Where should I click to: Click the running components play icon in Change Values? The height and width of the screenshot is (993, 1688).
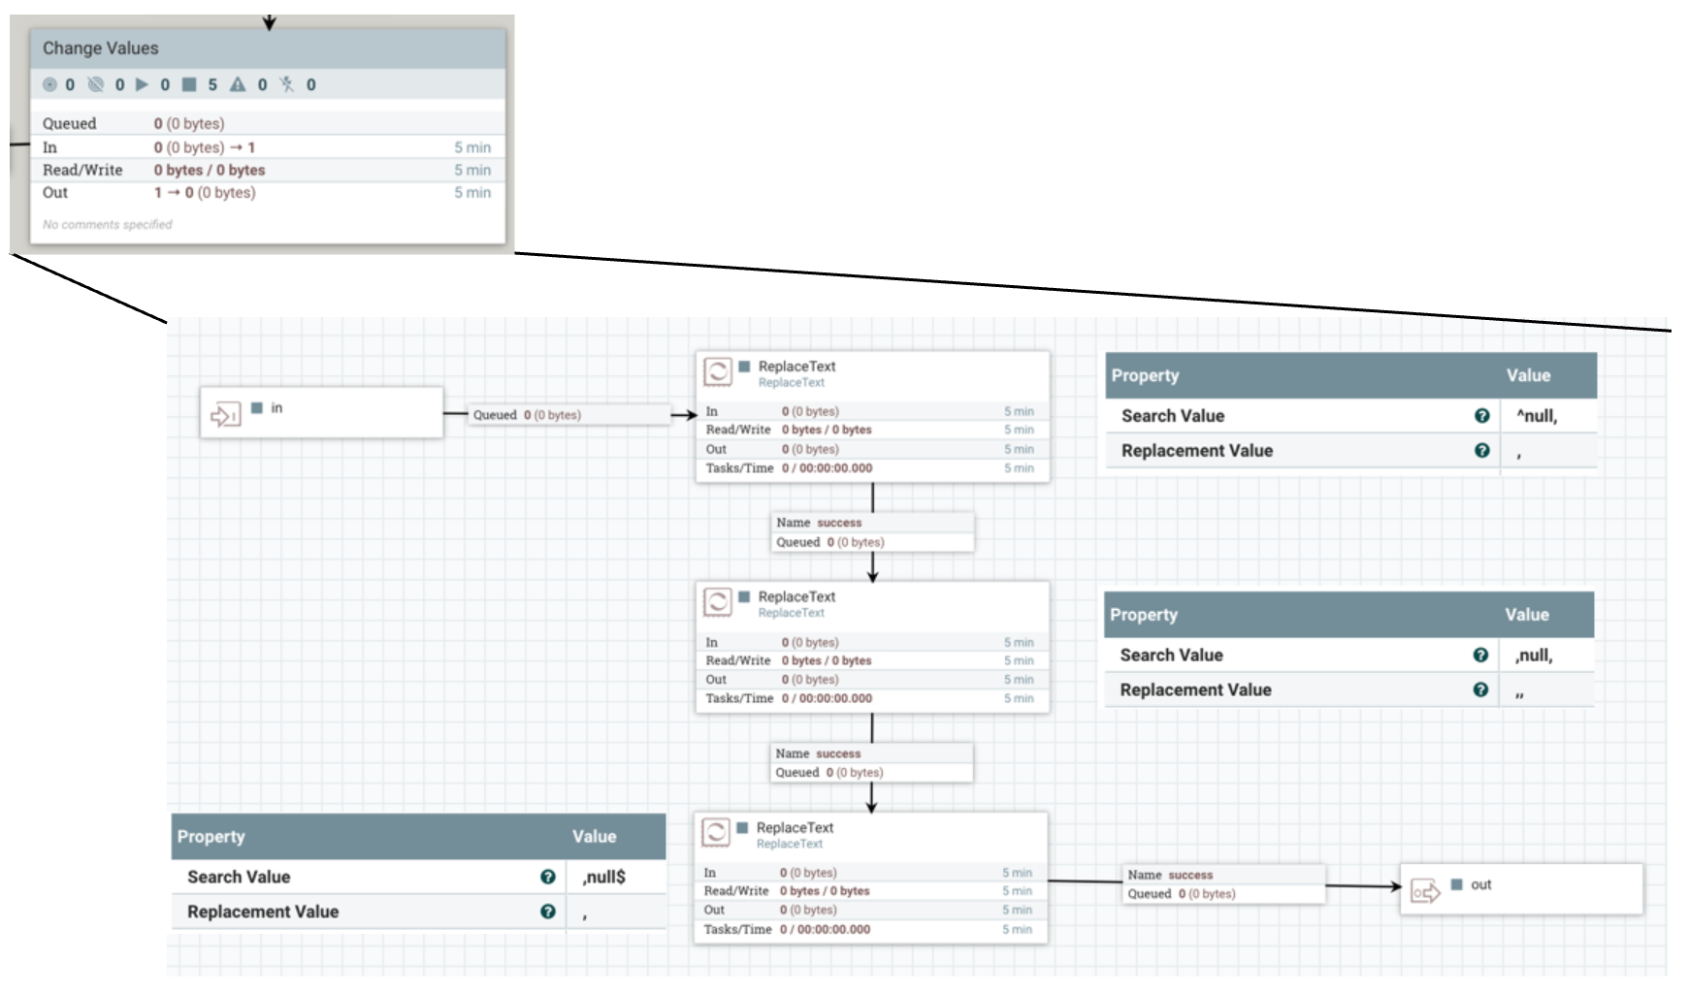[x=142, y=84]
